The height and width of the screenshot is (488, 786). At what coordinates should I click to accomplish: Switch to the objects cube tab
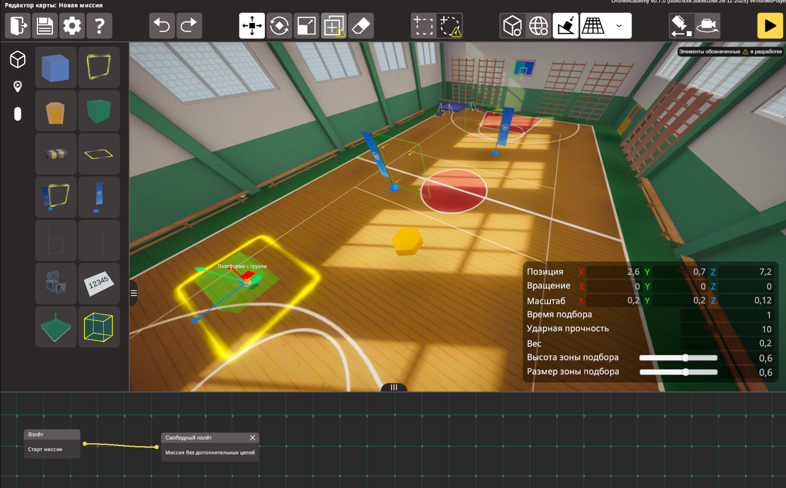[18, 59]
